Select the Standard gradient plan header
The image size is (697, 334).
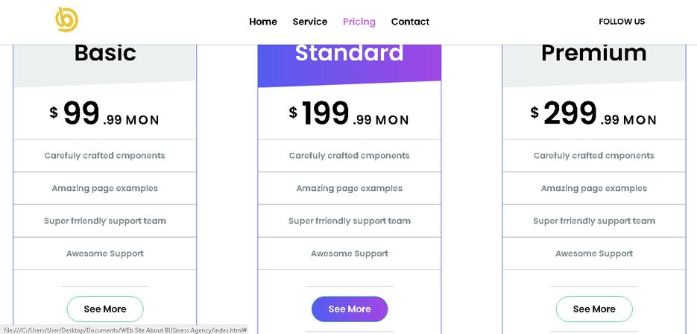[x=350, y=64]
